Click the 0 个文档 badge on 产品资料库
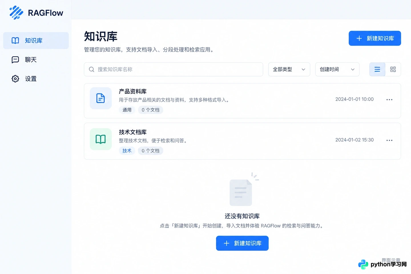 (151, 110)
